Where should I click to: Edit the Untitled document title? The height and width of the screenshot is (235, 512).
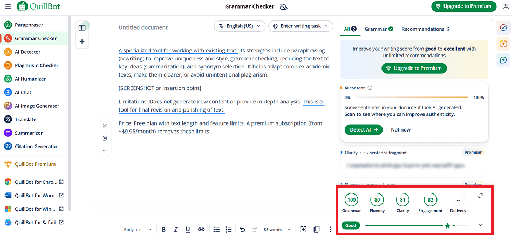[x=143, y=27]
